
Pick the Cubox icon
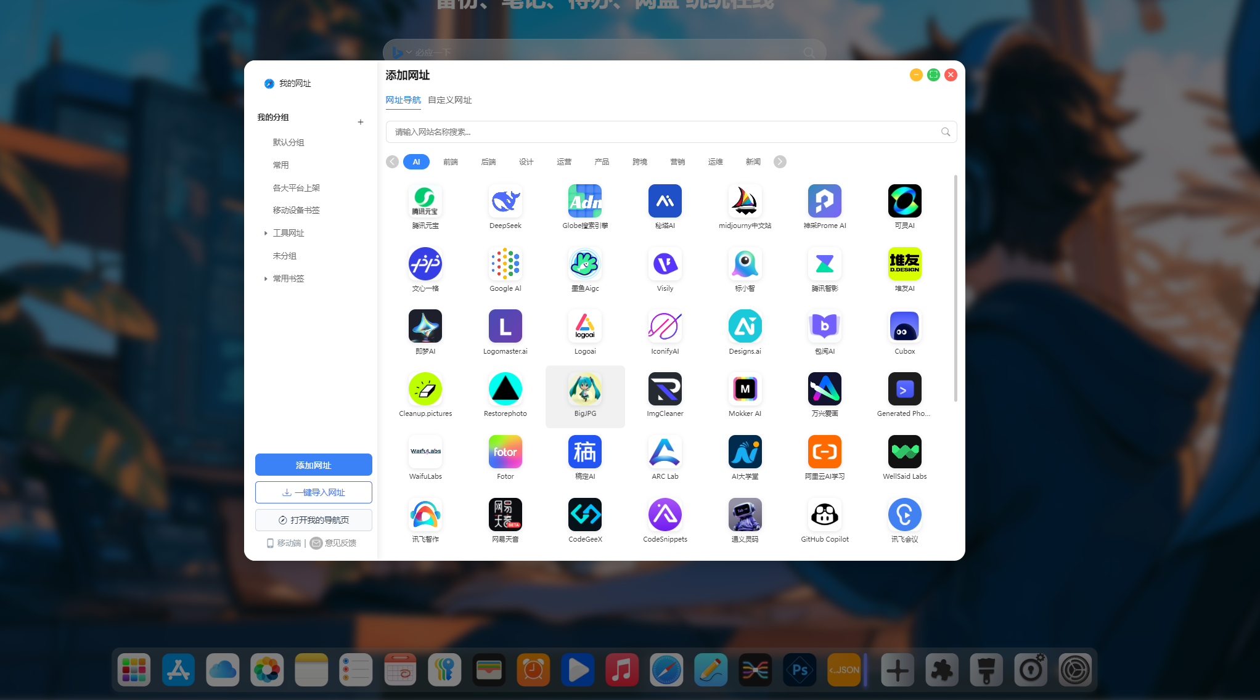click(904, 326)
